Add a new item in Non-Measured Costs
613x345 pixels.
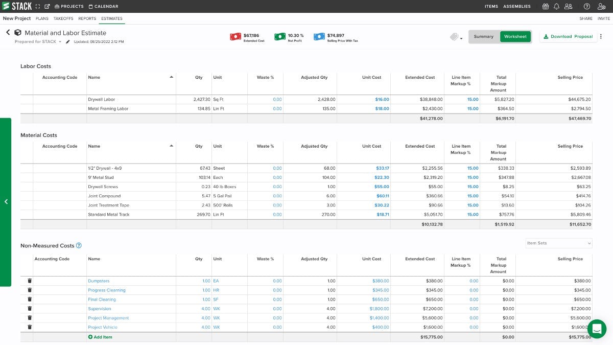click(100, 337)
